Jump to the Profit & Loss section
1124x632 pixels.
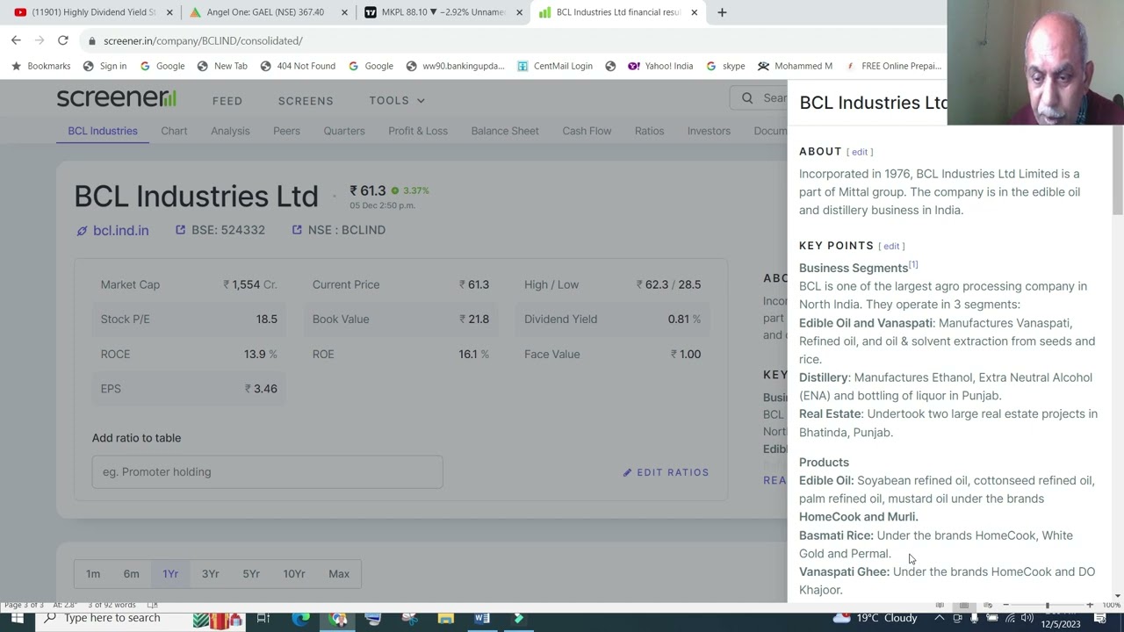[418, 131]
